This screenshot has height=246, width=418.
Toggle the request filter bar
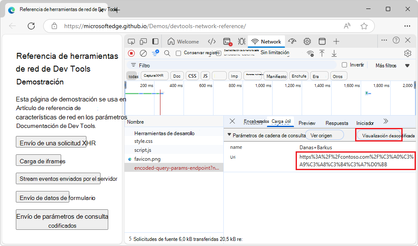tap(155, 53)
